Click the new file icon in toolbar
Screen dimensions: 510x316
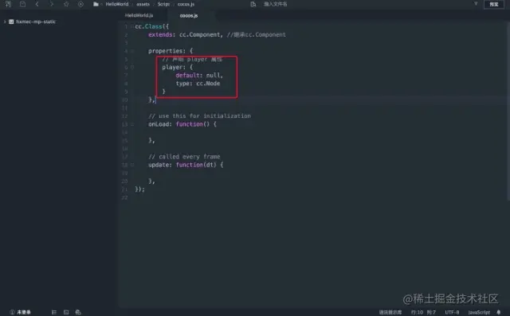point(8,4)
